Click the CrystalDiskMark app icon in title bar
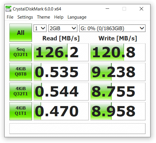 click(x=8, y=9)
